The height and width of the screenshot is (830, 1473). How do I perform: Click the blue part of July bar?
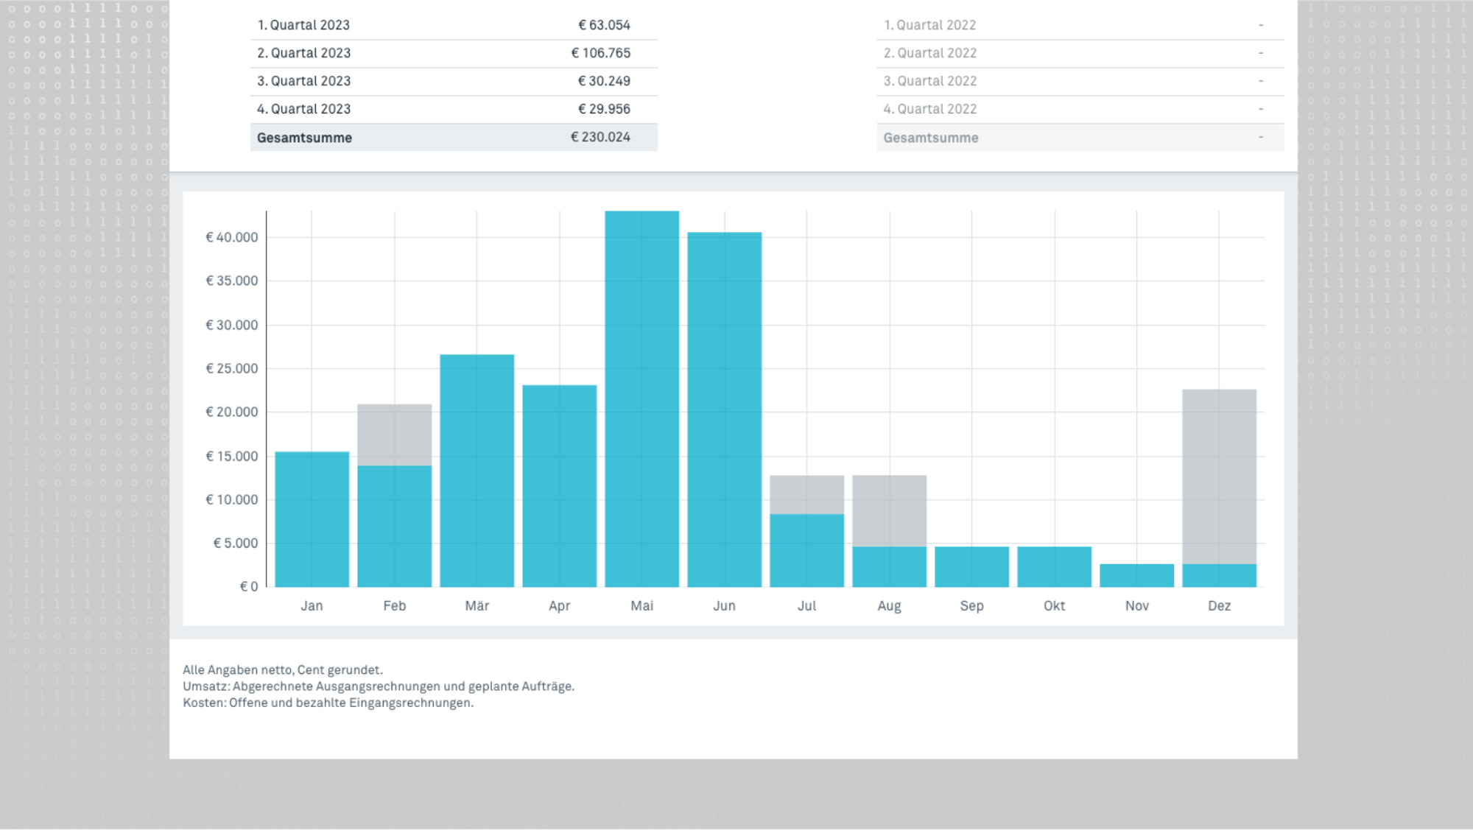coord(807,551)
